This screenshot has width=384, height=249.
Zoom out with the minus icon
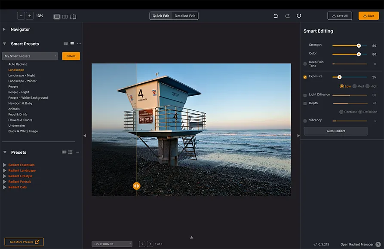point(21,16)
